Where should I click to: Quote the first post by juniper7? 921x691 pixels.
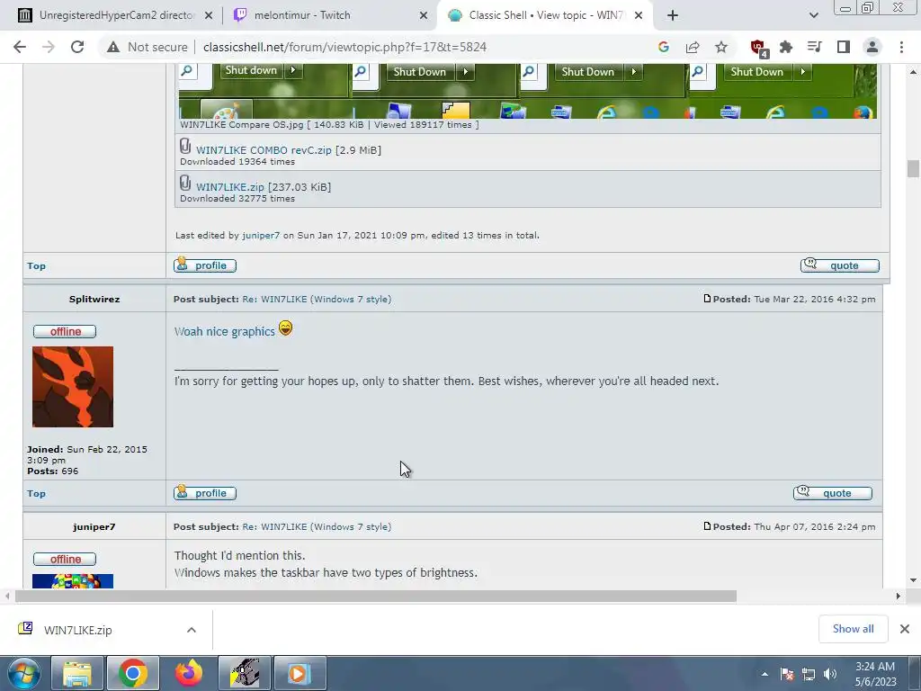tap(840, 265)
